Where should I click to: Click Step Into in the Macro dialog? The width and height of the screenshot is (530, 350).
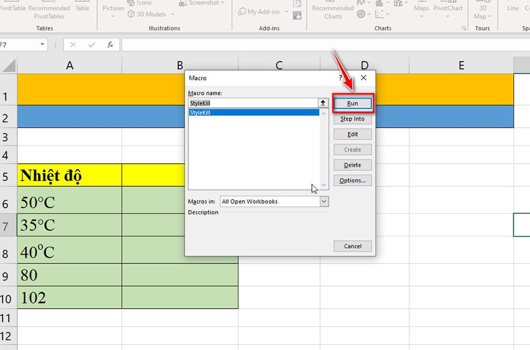[353, 119]
